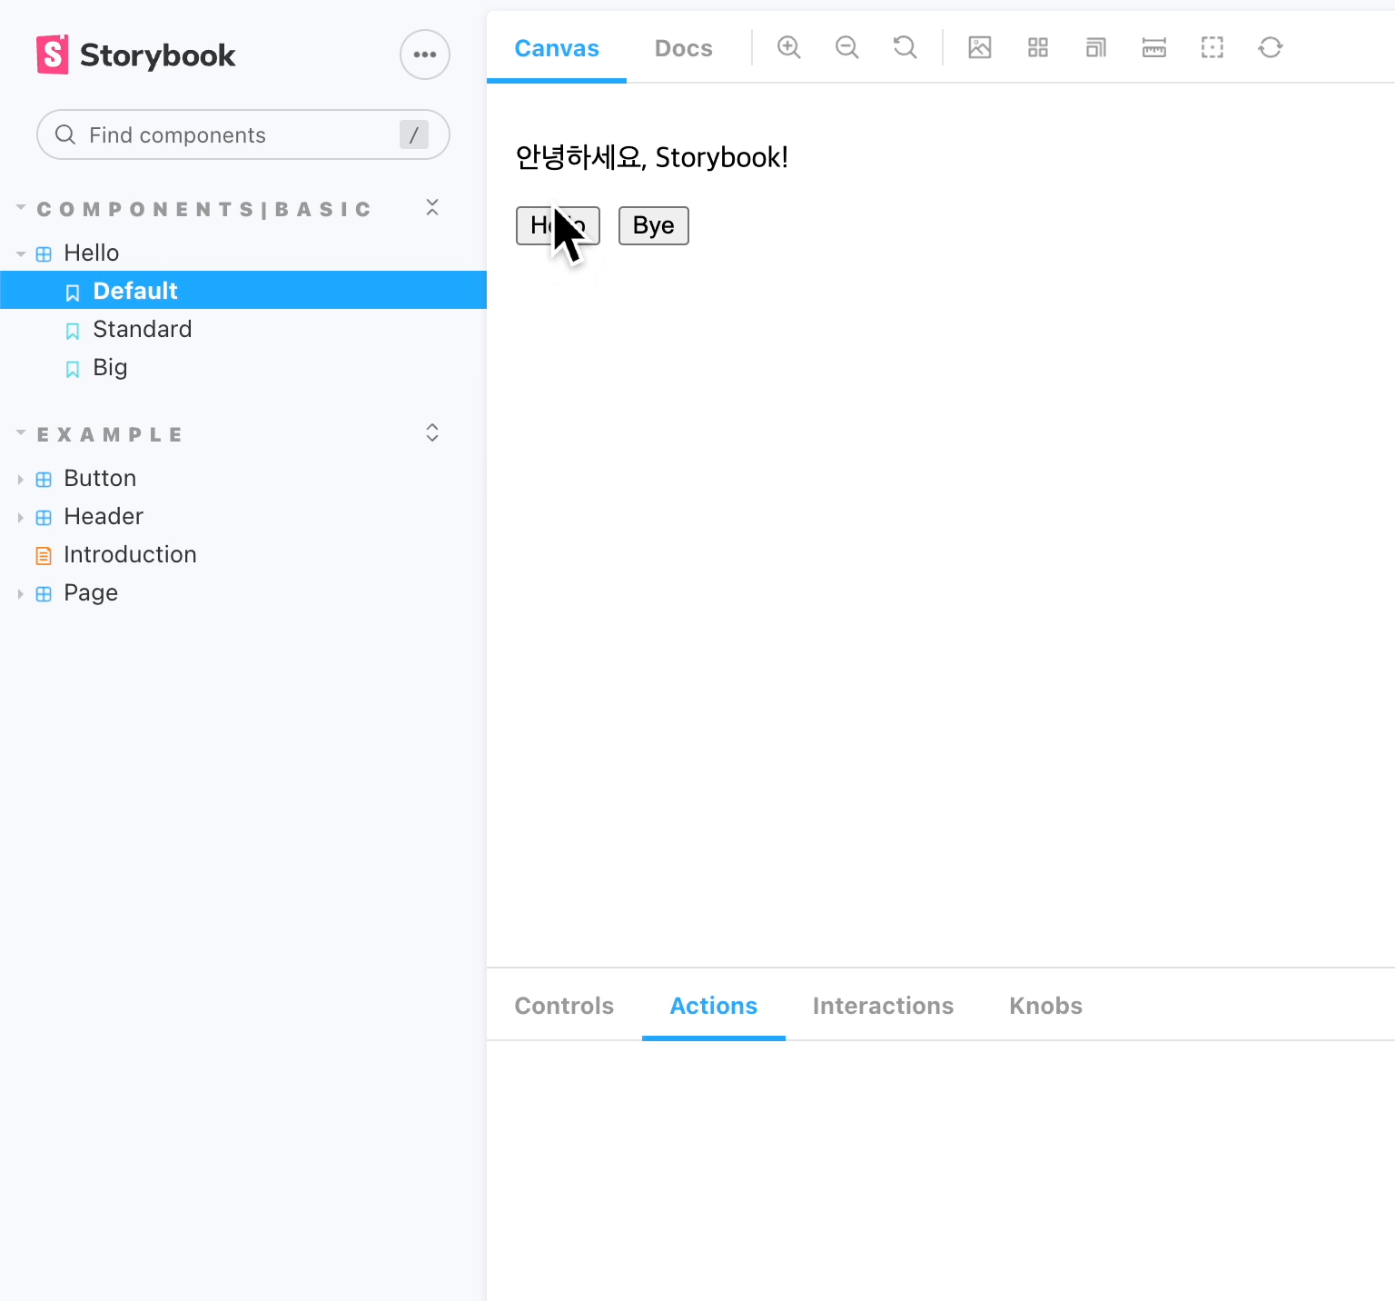Collapse the Hello component tree

click(x=21, y=253)
